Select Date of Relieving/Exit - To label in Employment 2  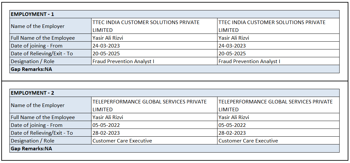coord(42,133)
